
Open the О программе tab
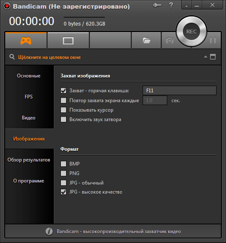point(29,181)
